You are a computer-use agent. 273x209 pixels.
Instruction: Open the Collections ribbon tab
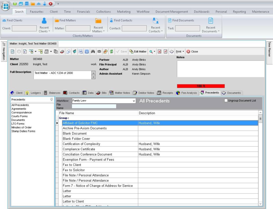(x=103, y=12)
